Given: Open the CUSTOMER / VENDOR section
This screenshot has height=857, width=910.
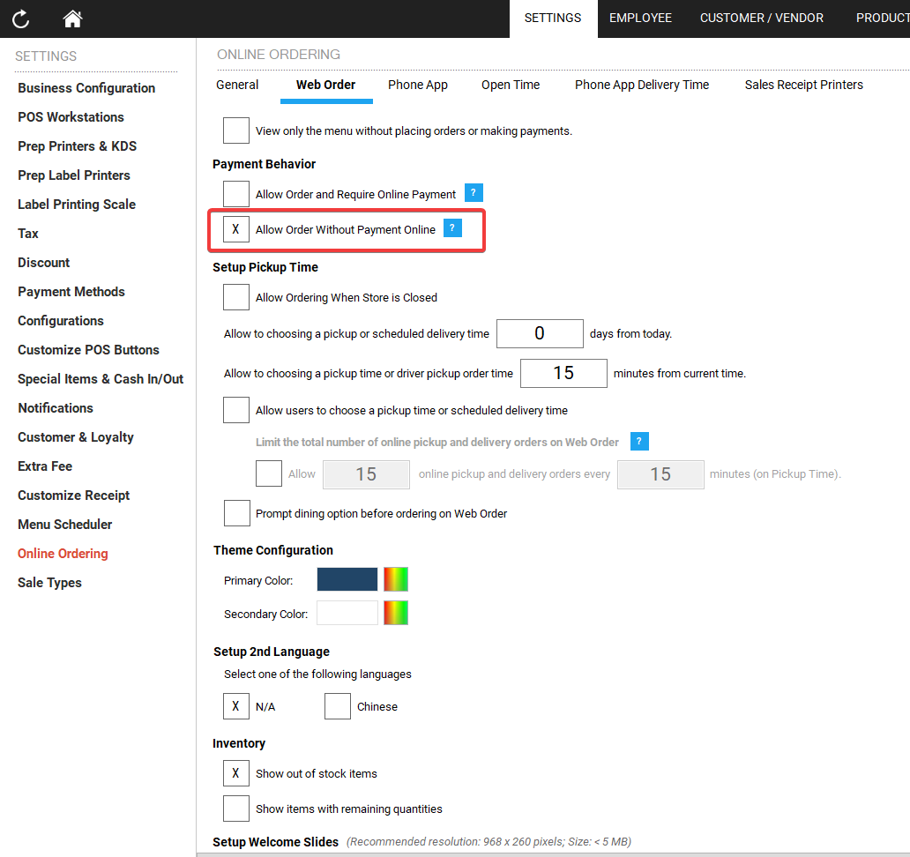Looking at the screenshot, I should pyautogui.click(x=761, y=18).
